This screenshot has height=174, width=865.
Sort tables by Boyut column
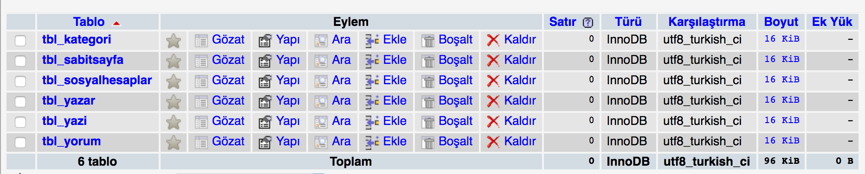[x=781, y=22]
